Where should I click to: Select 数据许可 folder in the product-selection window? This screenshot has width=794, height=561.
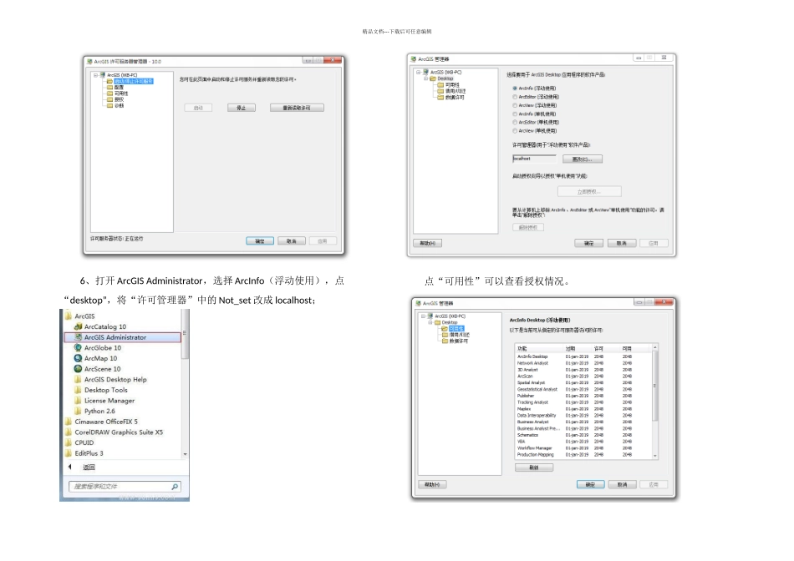click(x=450, y=97)
